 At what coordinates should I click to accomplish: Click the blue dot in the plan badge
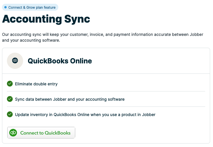point(5,7)
